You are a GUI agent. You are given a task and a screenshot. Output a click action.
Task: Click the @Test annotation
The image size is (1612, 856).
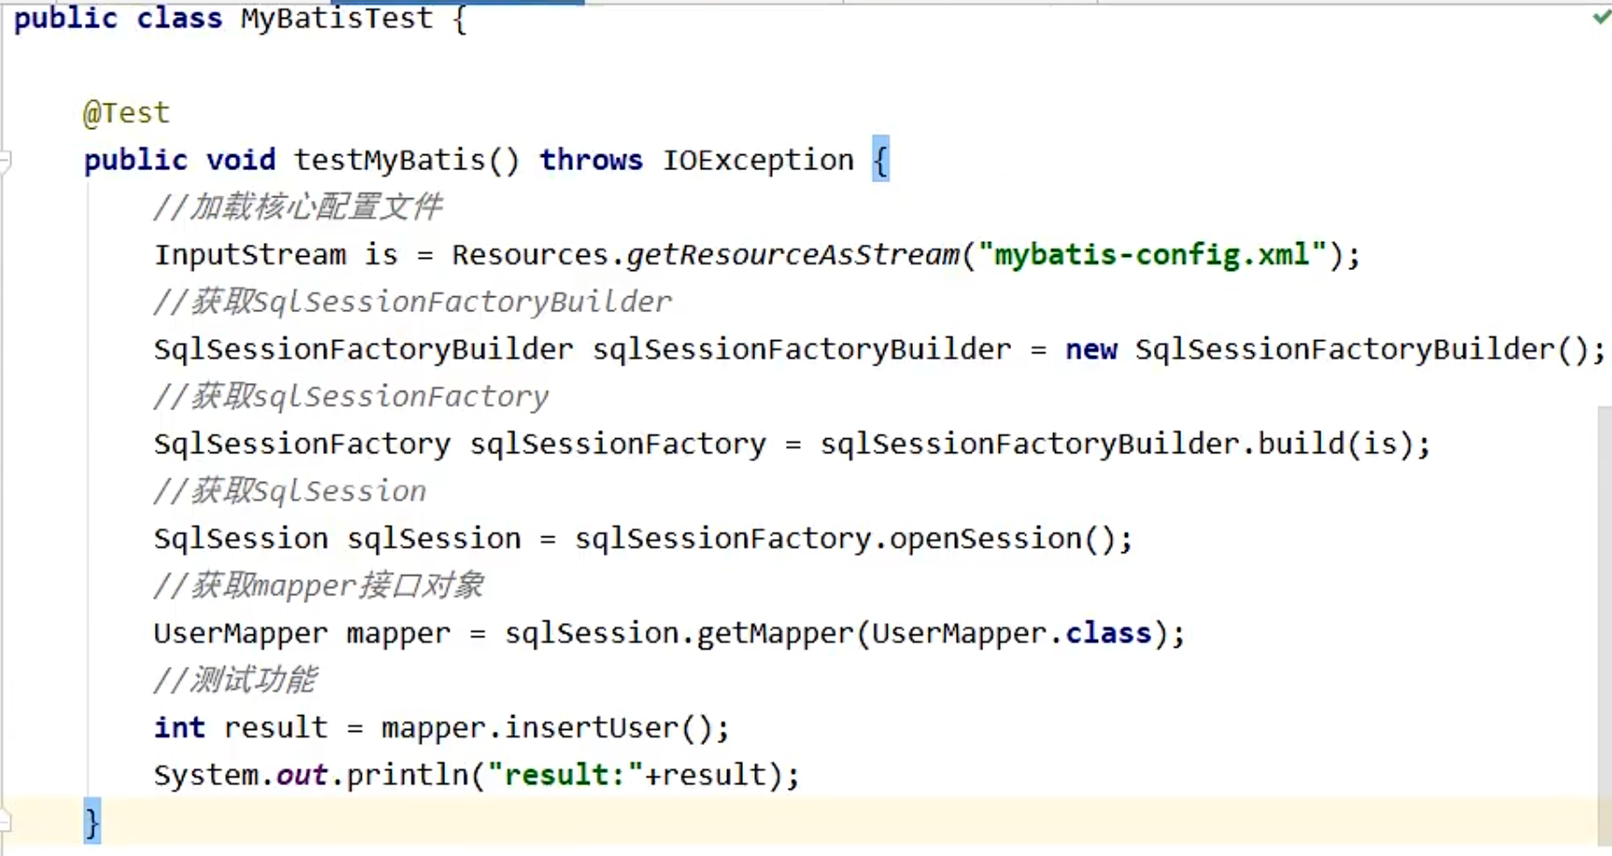point(126,113)
